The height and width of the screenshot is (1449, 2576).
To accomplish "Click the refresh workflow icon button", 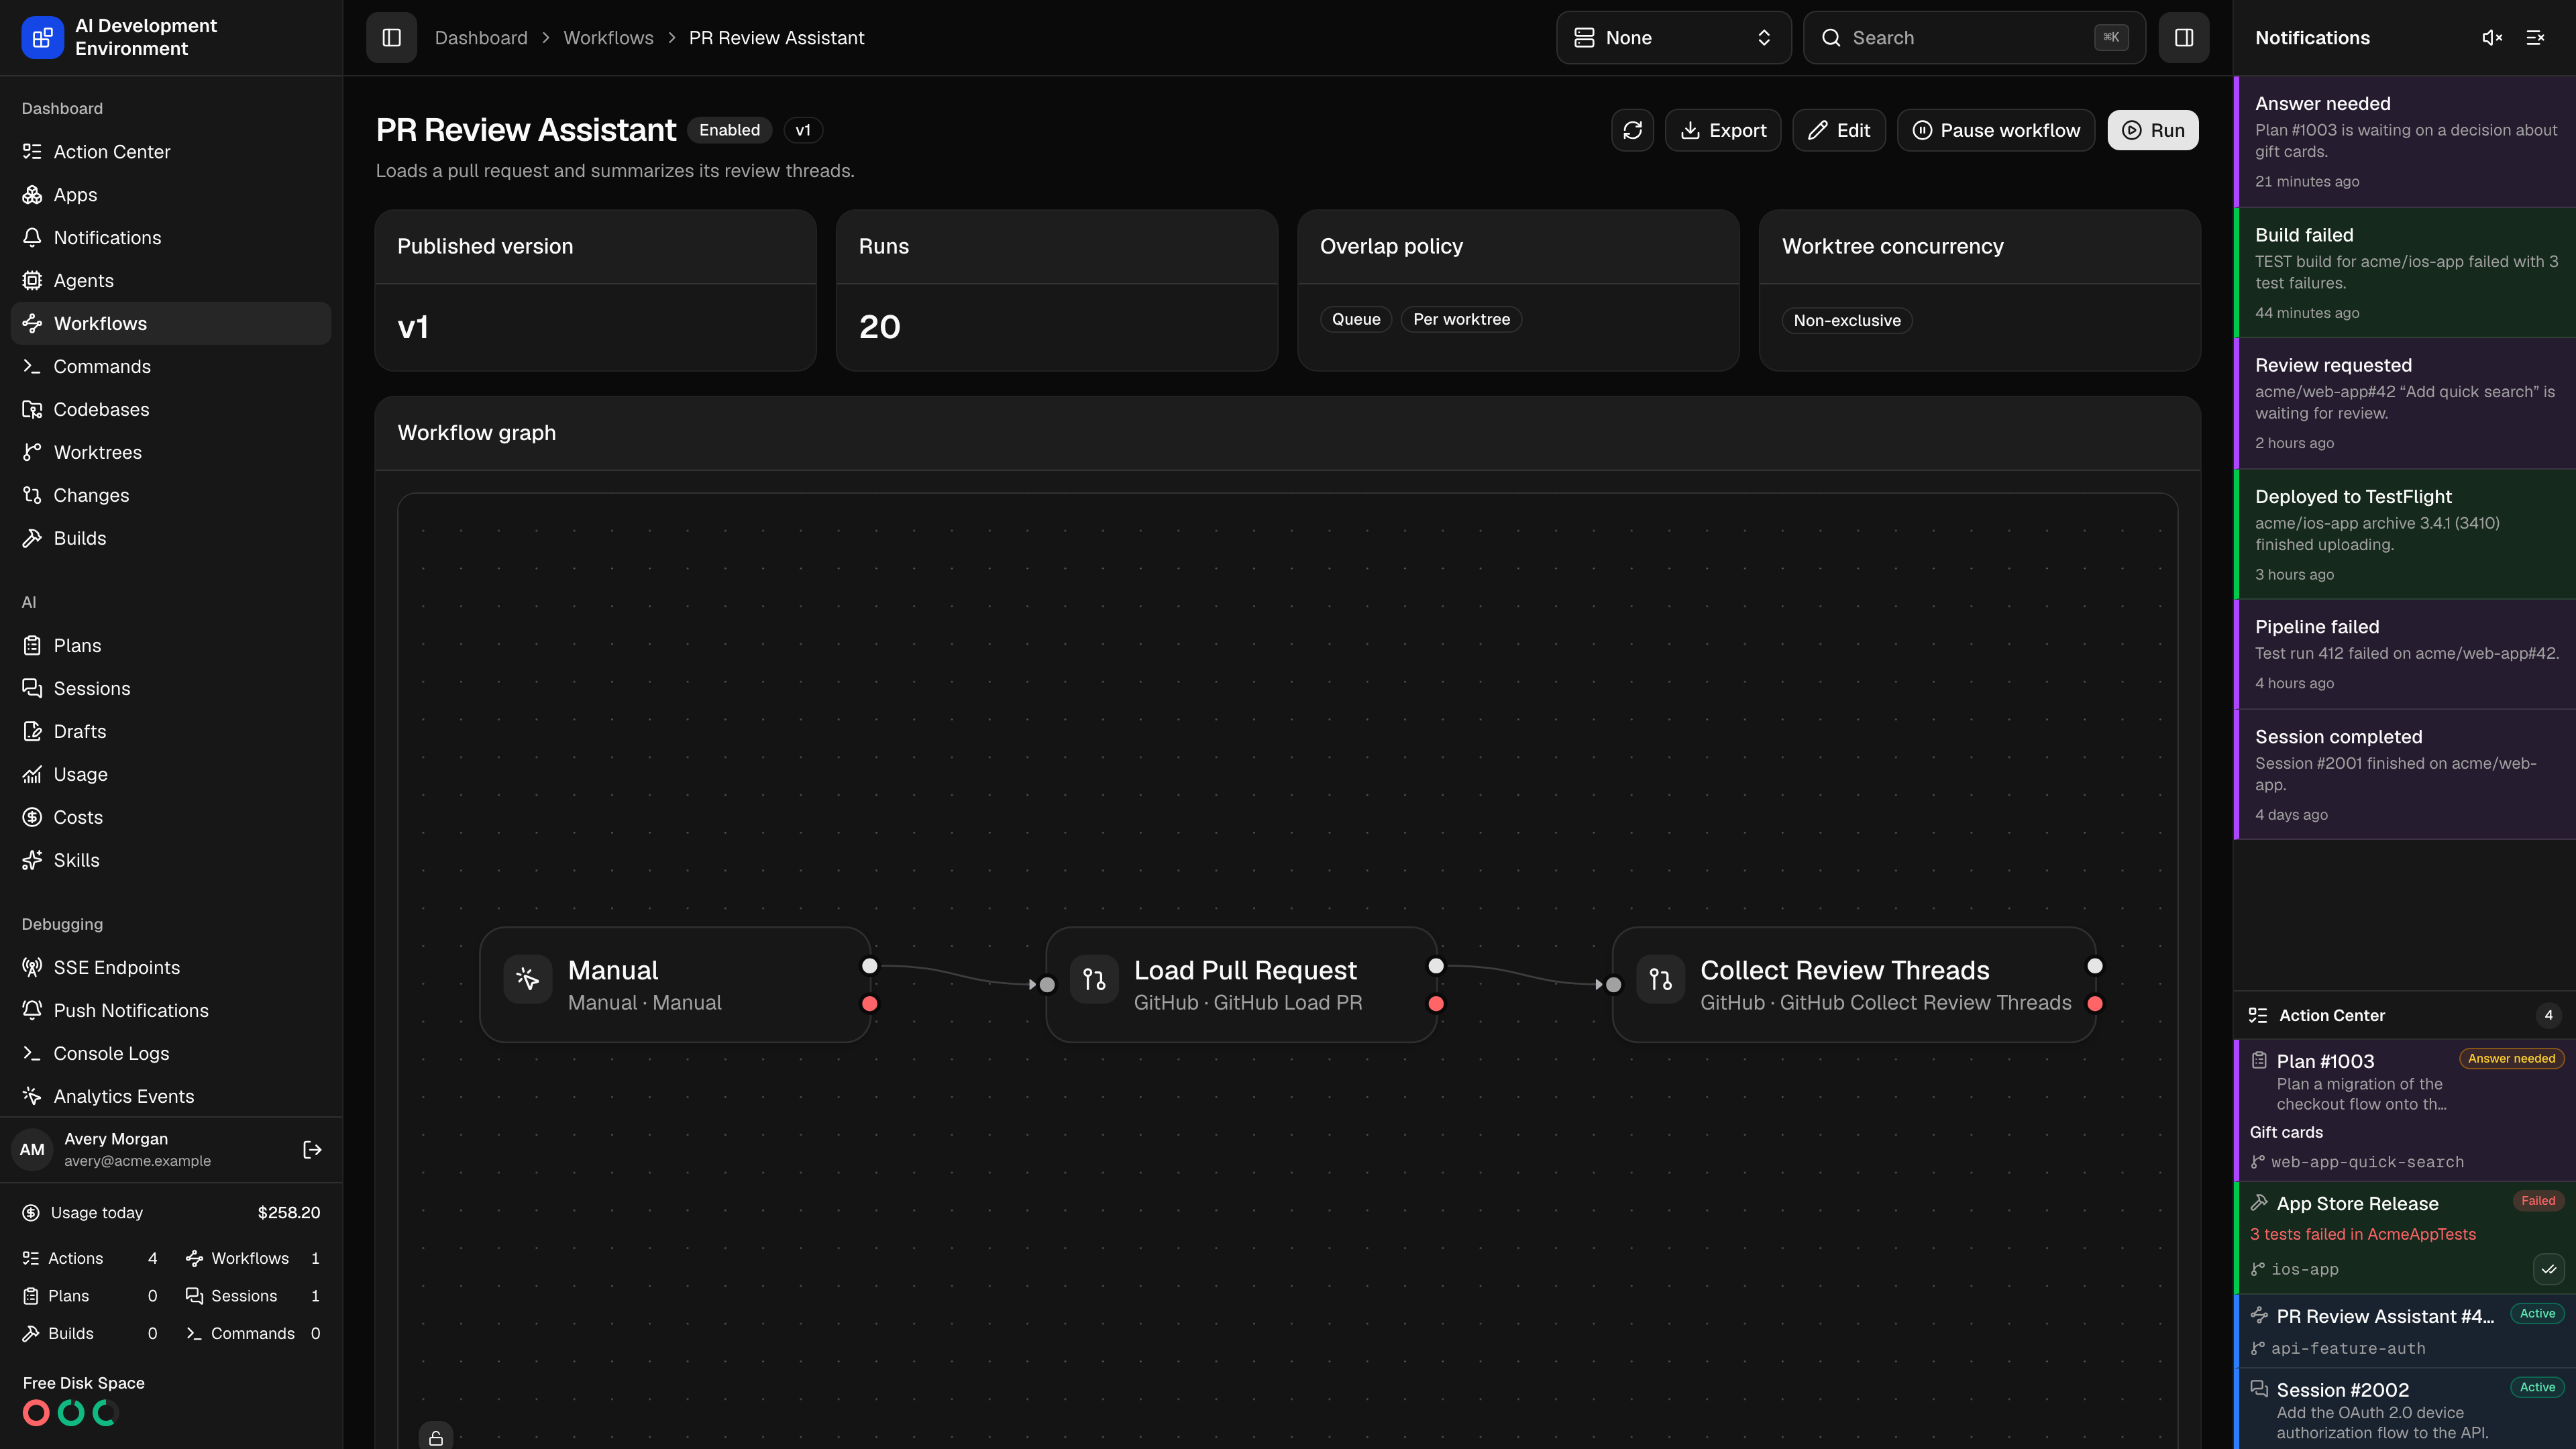I will coord(1633,130).
